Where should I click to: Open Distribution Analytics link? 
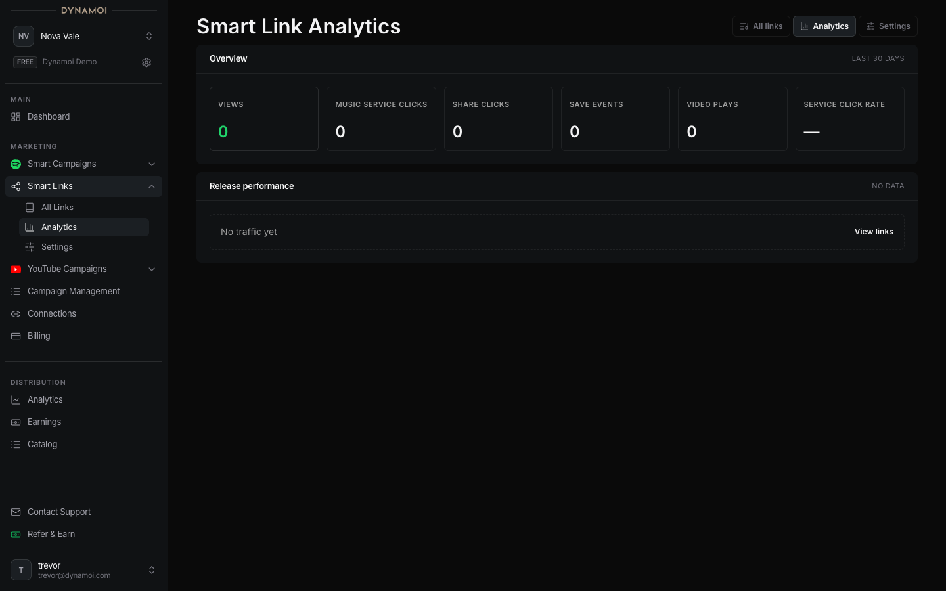[83, 400]
